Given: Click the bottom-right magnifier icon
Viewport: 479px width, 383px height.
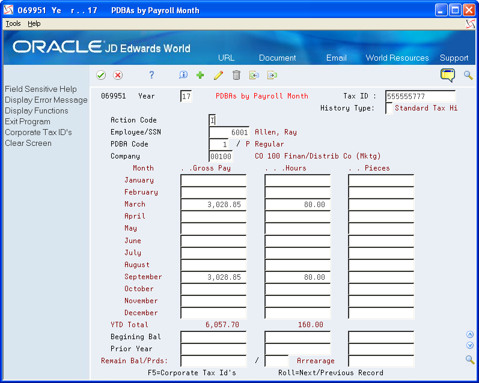Looking at the screenshot, I should click(x=470, y=360).
